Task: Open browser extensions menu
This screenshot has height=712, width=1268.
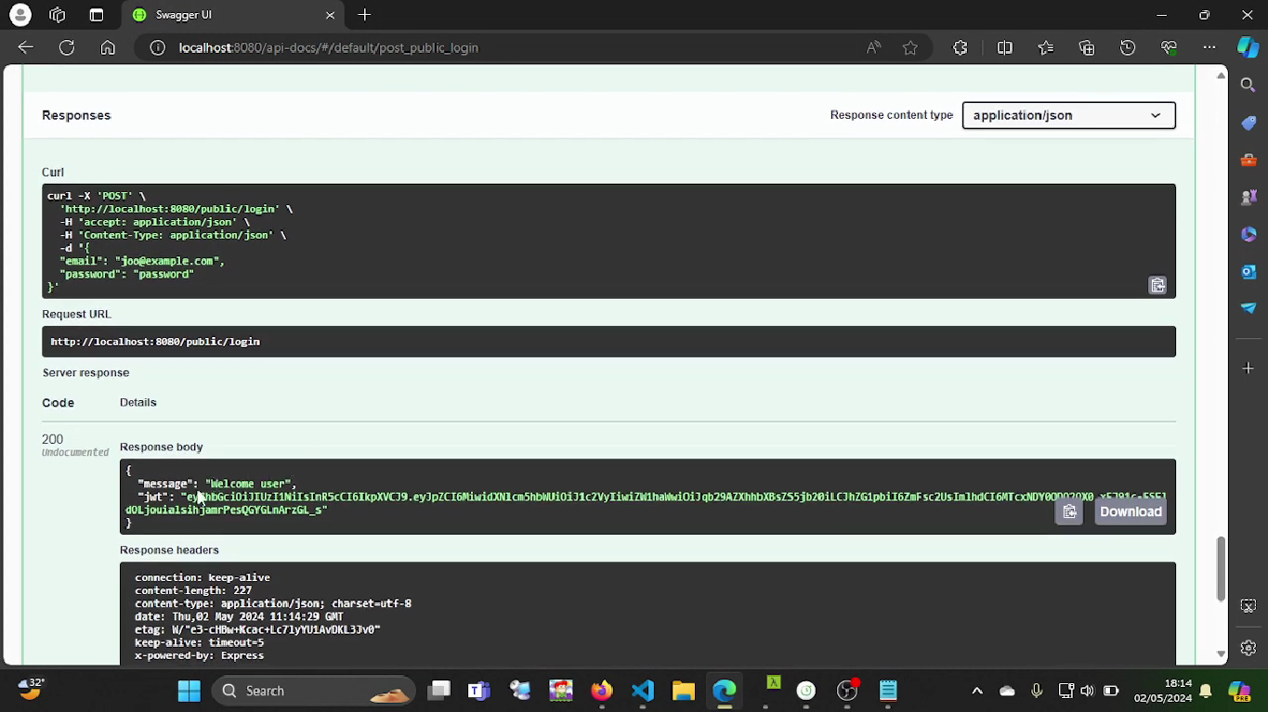Action: (961, 47)
